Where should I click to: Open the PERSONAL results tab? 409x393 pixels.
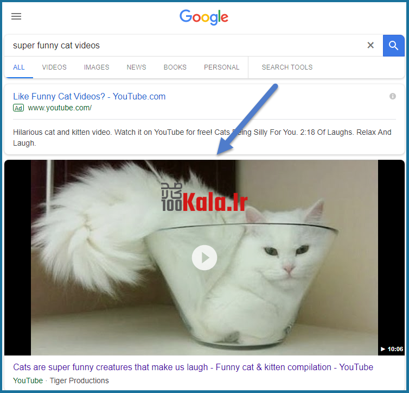pos(221,67)
